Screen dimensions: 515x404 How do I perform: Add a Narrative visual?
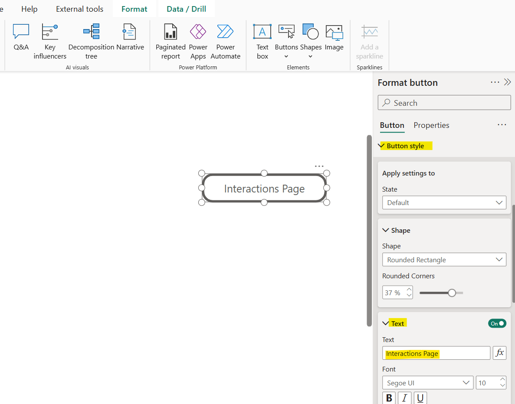pos(129,37)
